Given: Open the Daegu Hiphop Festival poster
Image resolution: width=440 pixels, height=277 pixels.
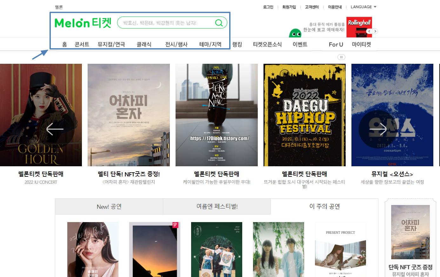Looking at the screenshot, I should tap(304, 115).
